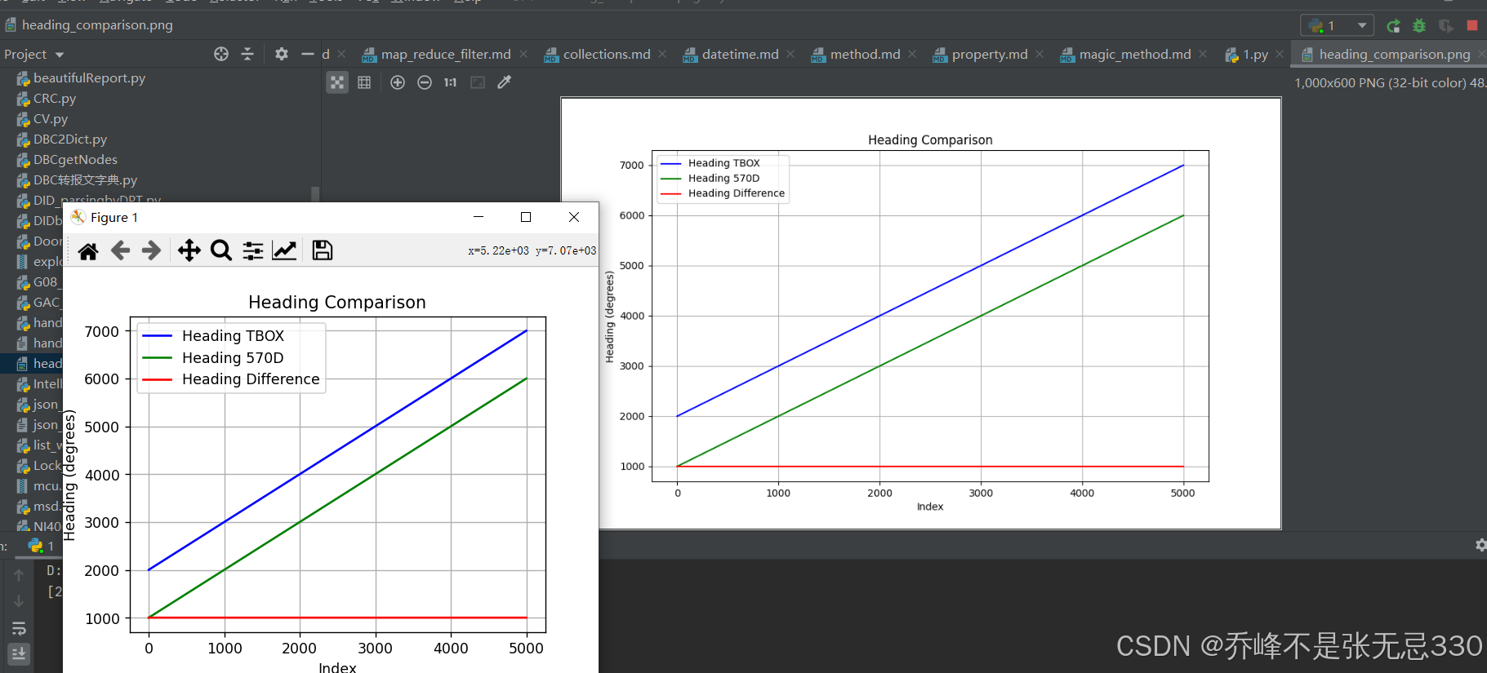Zoom in on image with plus icon
The image size is (1487, 673).
pyautogui.click(x=398, y=82)
